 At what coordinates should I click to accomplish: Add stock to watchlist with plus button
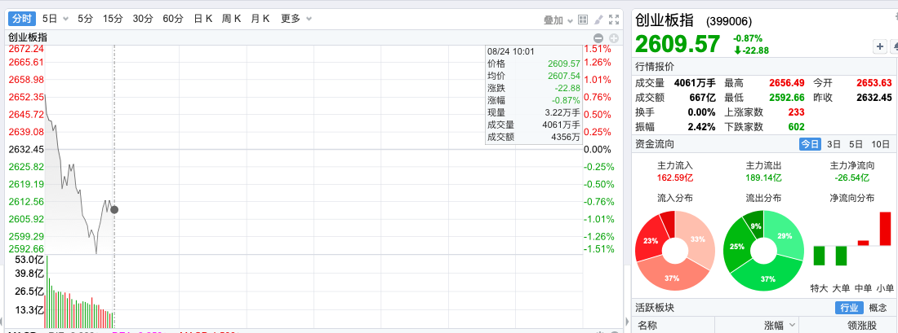coord(880,46)
